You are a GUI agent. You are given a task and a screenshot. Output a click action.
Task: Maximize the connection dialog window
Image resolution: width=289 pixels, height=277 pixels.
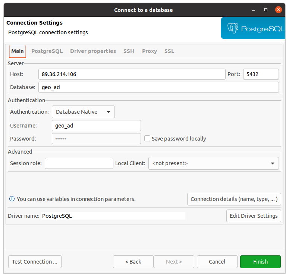pyautogui.click(x=266, y=10)
